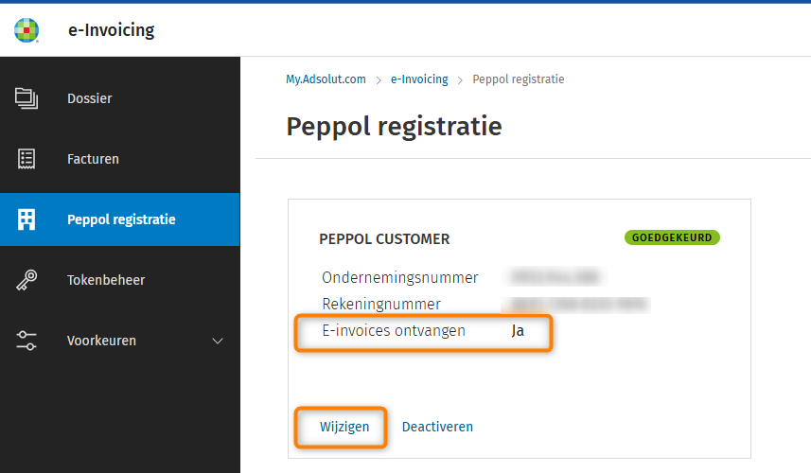Click the blurred Ondernemingsnummer value
The width and height of the screenshot is (811, 473).
coord(556,277)
